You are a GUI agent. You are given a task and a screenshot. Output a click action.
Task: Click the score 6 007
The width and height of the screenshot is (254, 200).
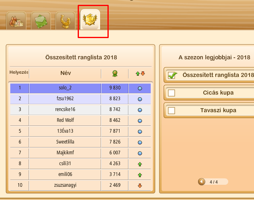[115, 153]
